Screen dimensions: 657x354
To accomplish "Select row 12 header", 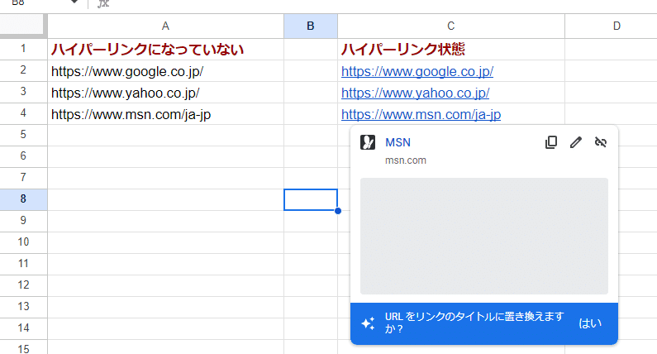I will [x=23, y=285].
